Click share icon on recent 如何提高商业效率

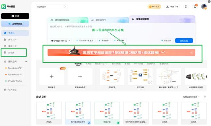coord(89,123)
